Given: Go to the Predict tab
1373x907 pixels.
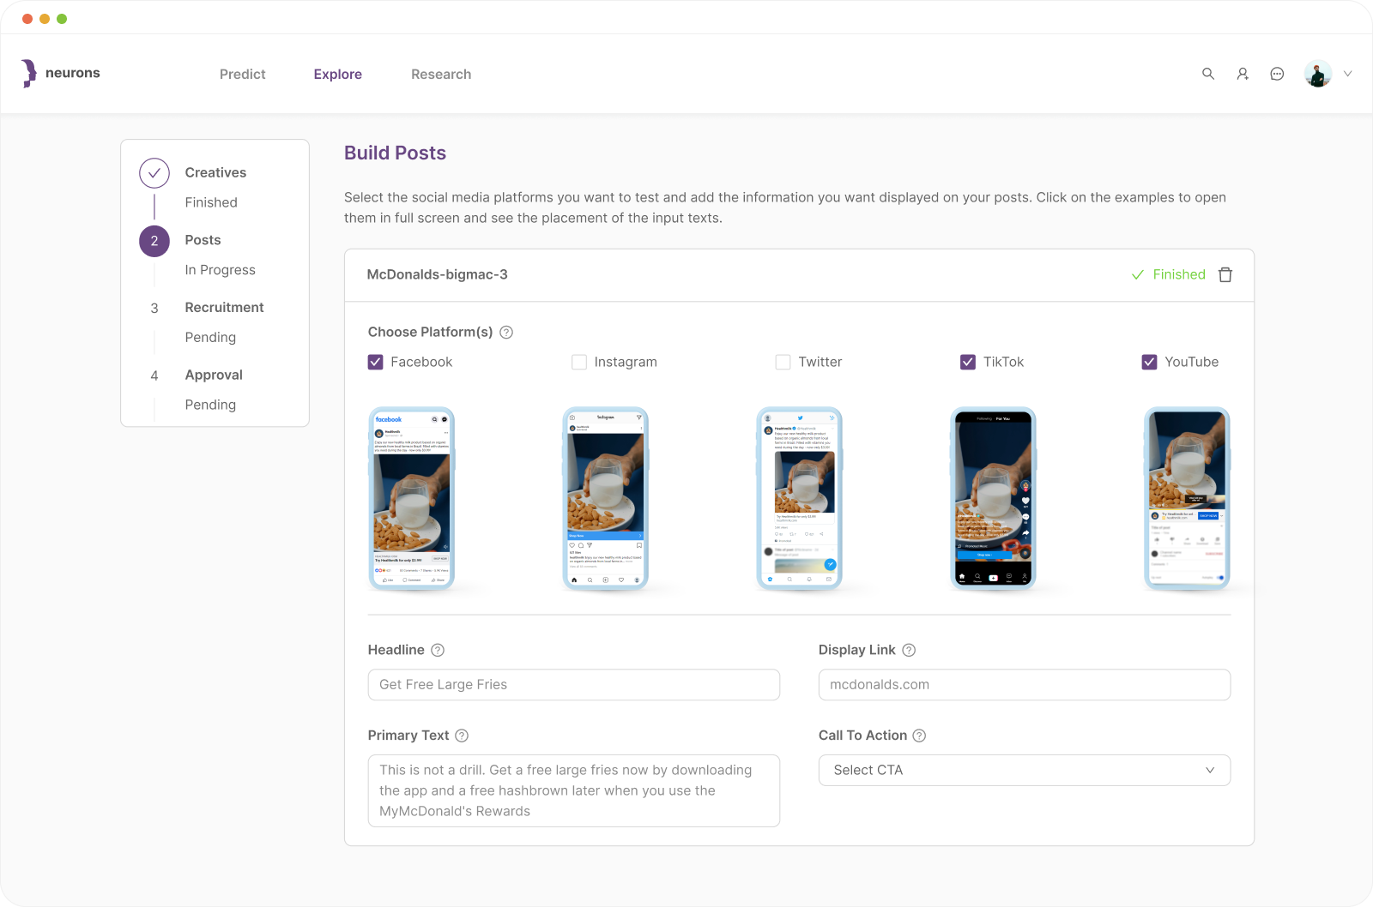Looking at the screenshot, I should 243,75.
